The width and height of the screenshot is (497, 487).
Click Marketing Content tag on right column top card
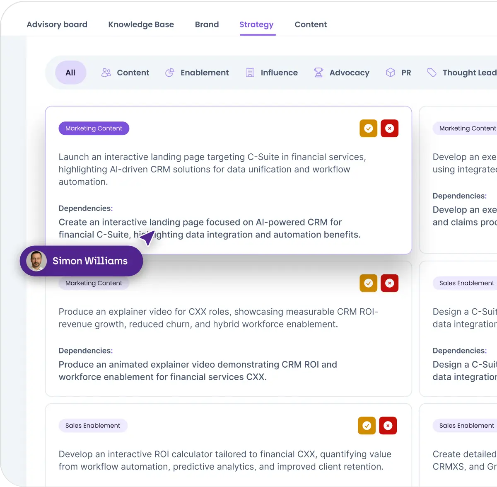tap(466, 128)
